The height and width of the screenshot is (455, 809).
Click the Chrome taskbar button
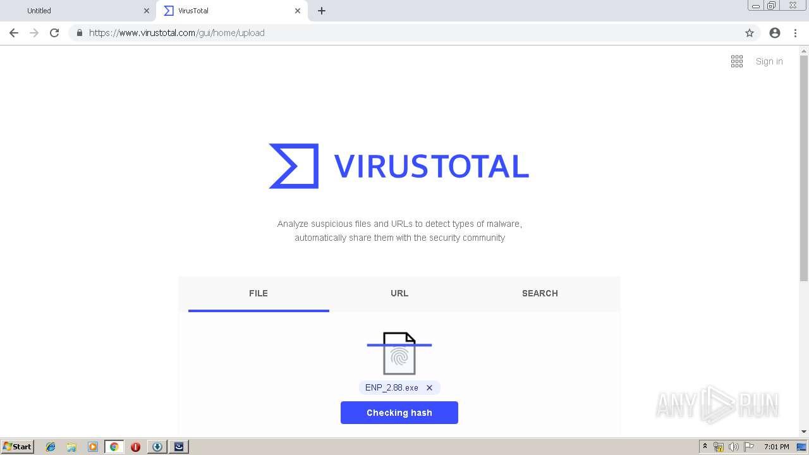point(114,447)
